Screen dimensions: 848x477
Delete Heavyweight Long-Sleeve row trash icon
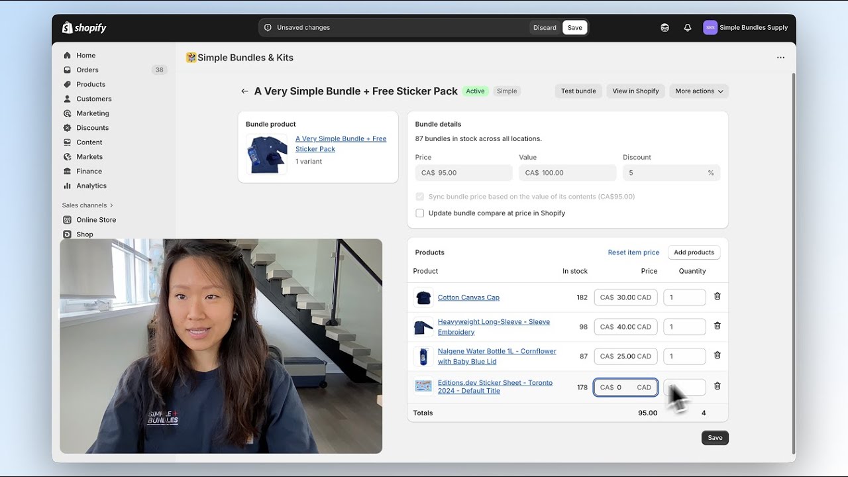[x=717, y=326]
